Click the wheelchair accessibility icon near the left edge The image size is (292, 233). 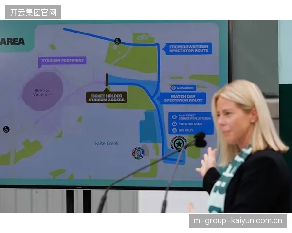tap(6, 129)
